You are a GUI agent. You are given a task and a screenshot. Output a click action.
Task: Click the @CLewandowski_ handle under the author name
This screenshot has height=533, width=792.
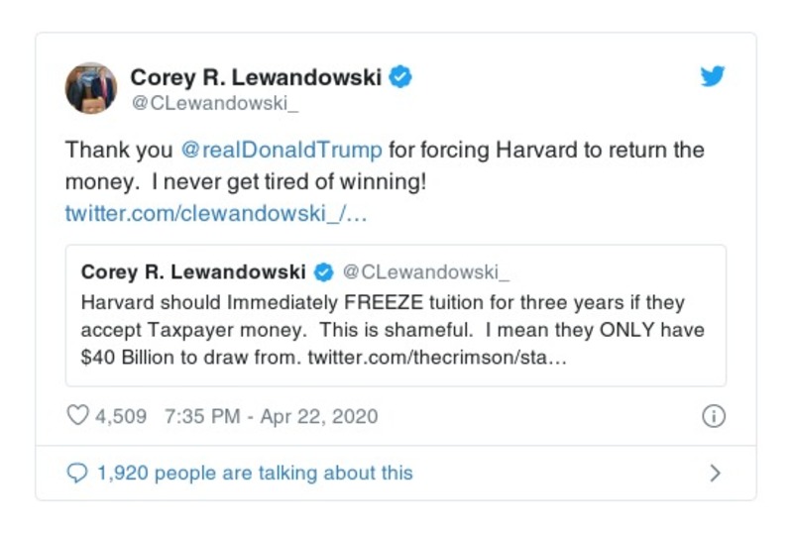click(x=201, y=101)
